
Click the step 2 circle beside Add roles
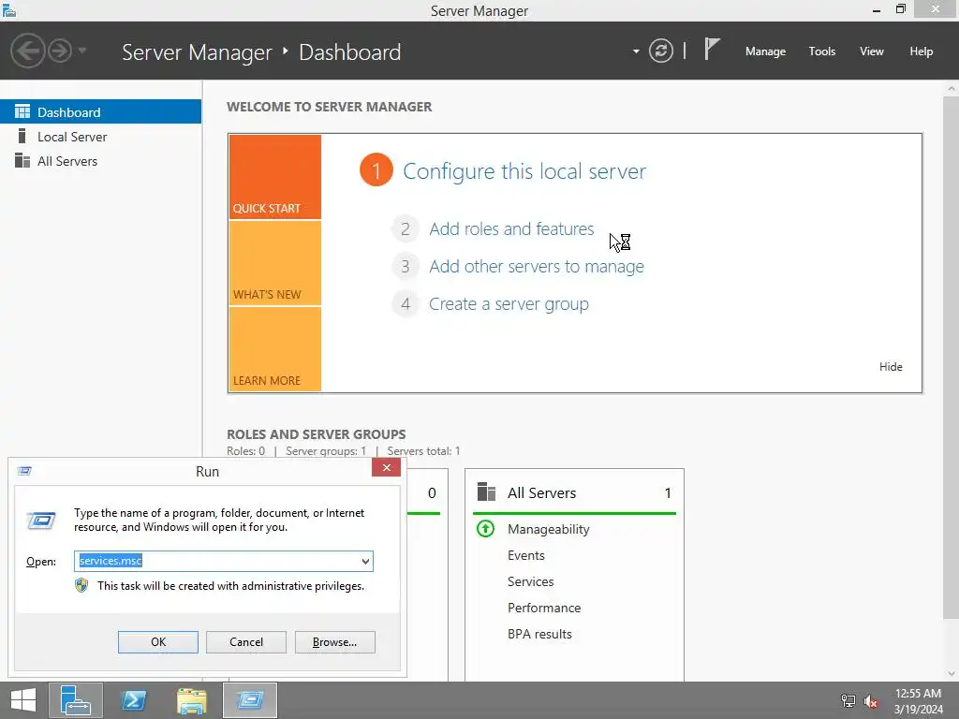(405, 228)
